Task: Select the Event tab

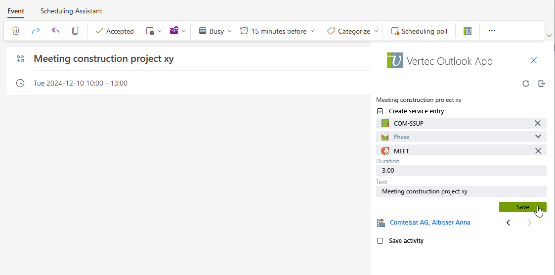Action: 16,11
